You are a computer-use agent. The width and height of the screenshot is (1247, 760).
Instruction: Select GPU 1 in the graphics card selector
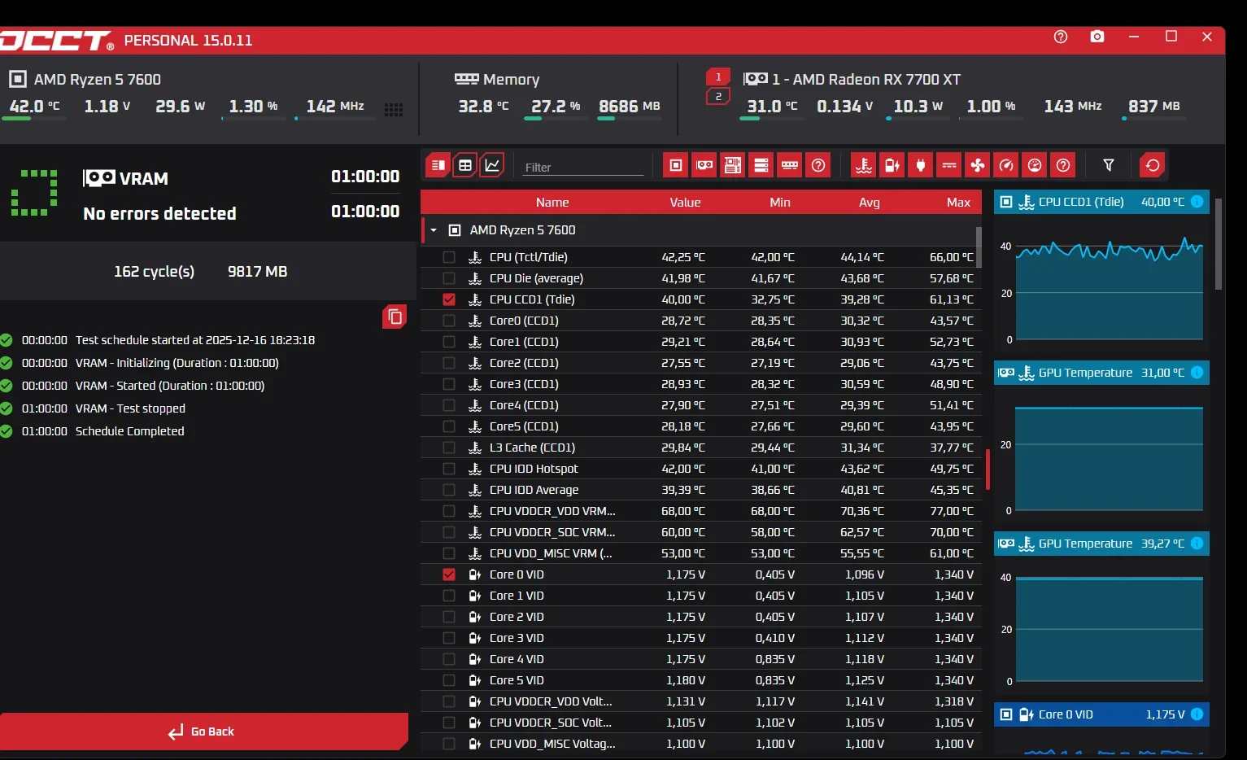718,77
